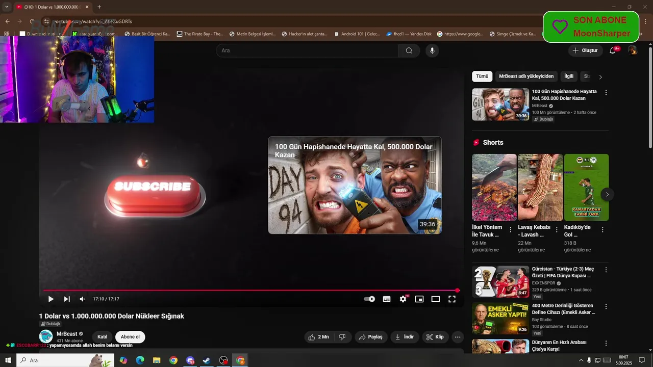This screenshot has height=367, width=653.
Task: Open player settings gear icon
Action: pyautogui.click(x=403, y=299)
